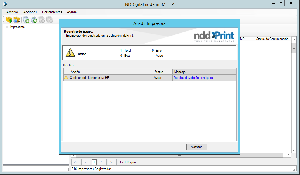Open the Acciones menu
The width and height of the screenshot is (300, 175).
(30, 12)
